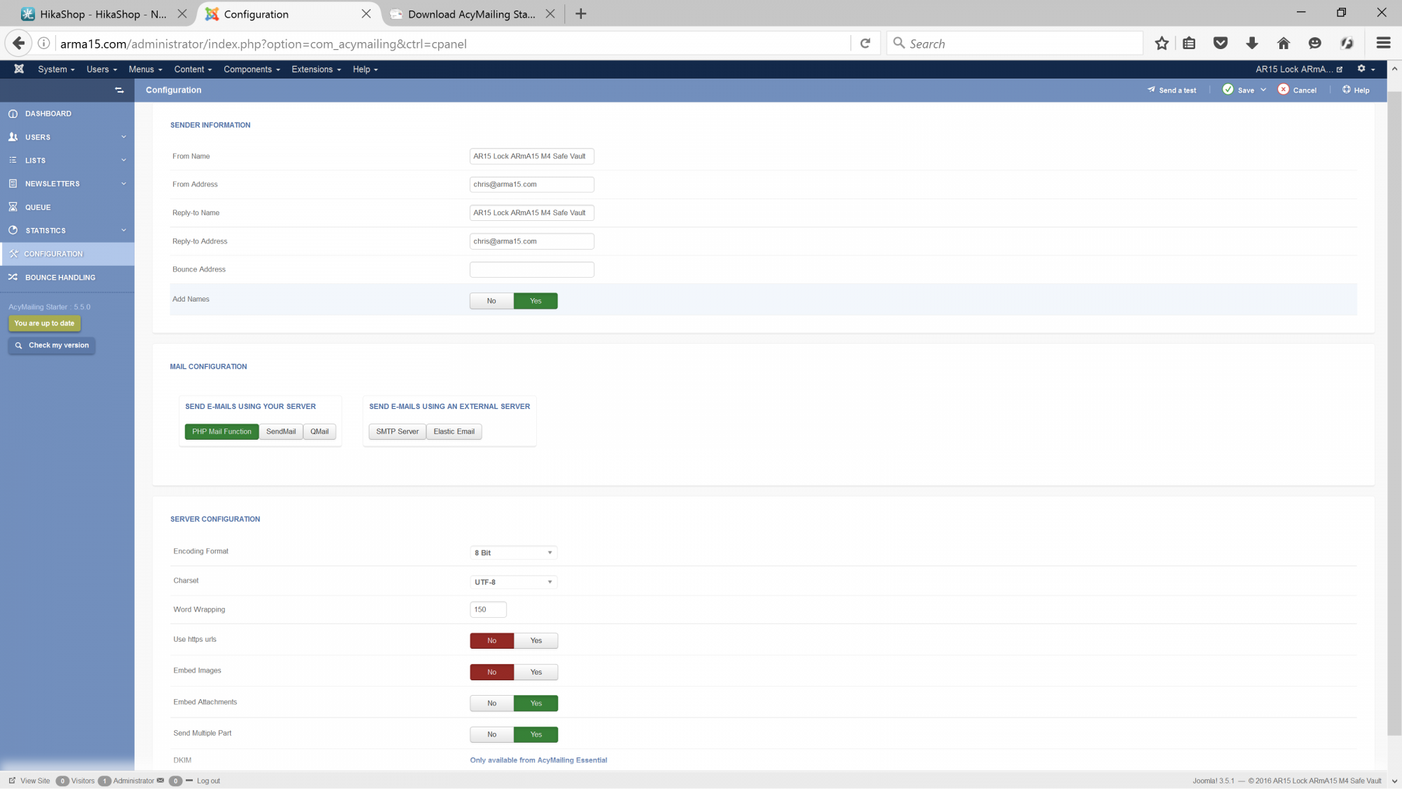Click the Joomla logo icon
1402x789 pixels.
[x=19, y=69]
